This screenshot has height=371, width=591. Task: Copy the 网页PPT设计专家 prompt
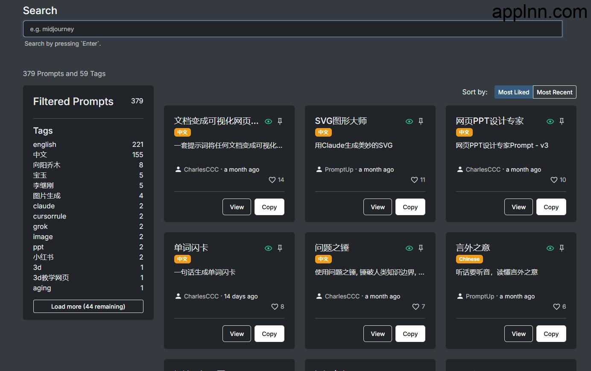[x=551, y=207]
